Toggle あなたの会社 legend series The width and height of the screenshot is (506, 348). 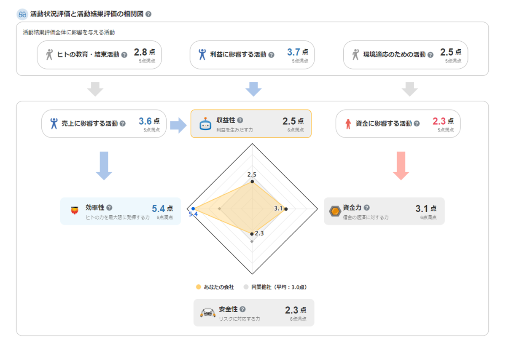(215, 287)
